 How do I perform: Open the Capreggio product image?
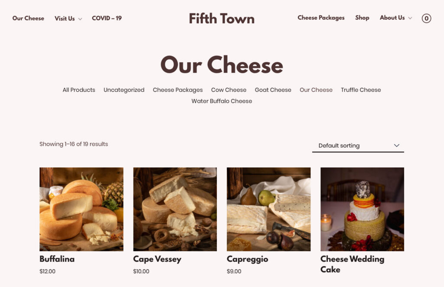(x=268, y=209)
